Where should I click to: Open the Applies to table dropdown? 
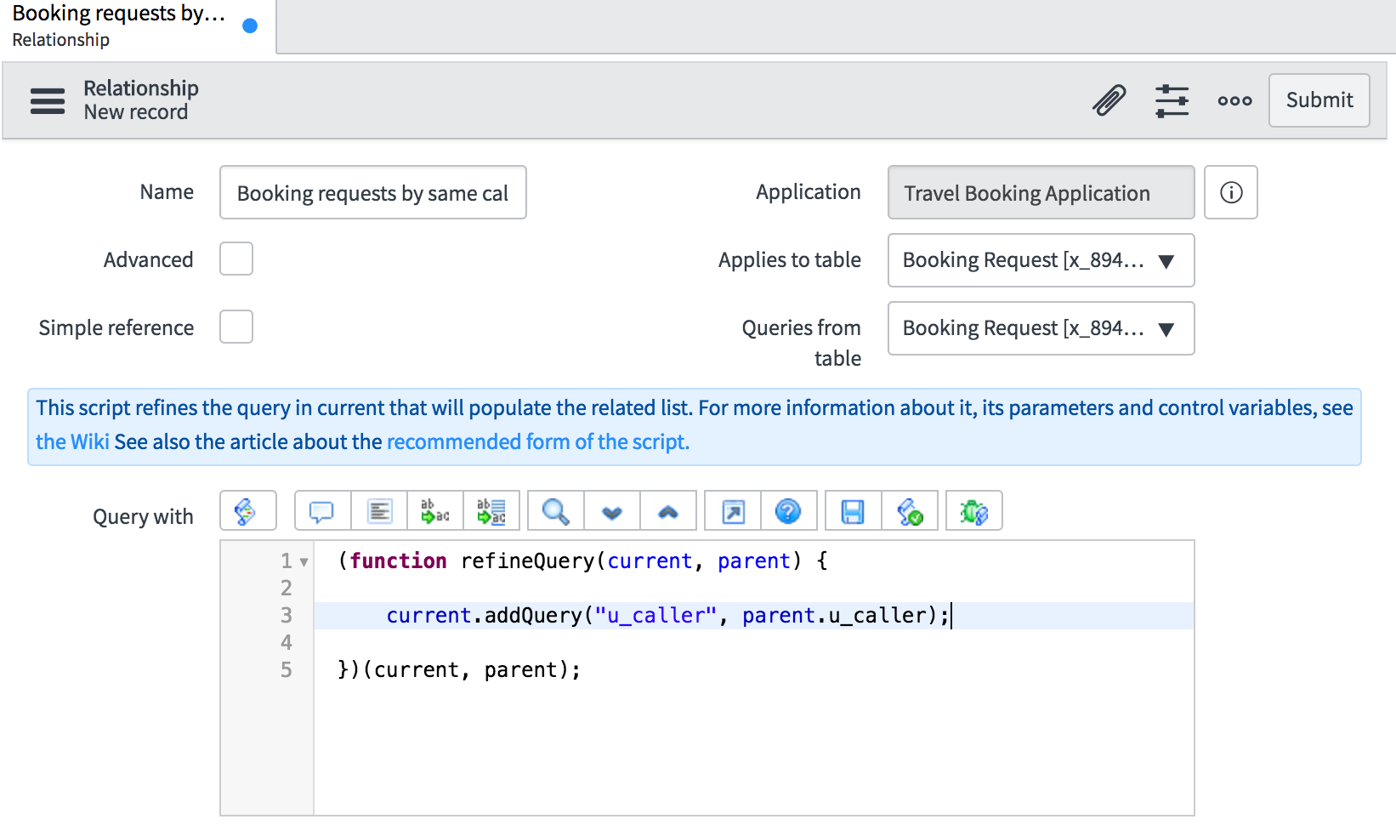(x=1041, y=260)
